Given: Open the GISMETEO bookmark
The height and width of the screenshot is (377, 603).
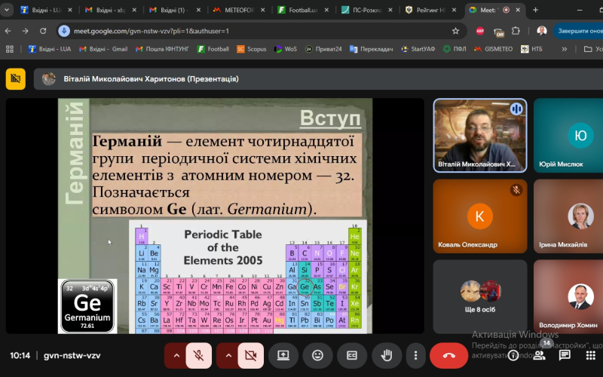Looking at the screenshot, I should [494, 49].
